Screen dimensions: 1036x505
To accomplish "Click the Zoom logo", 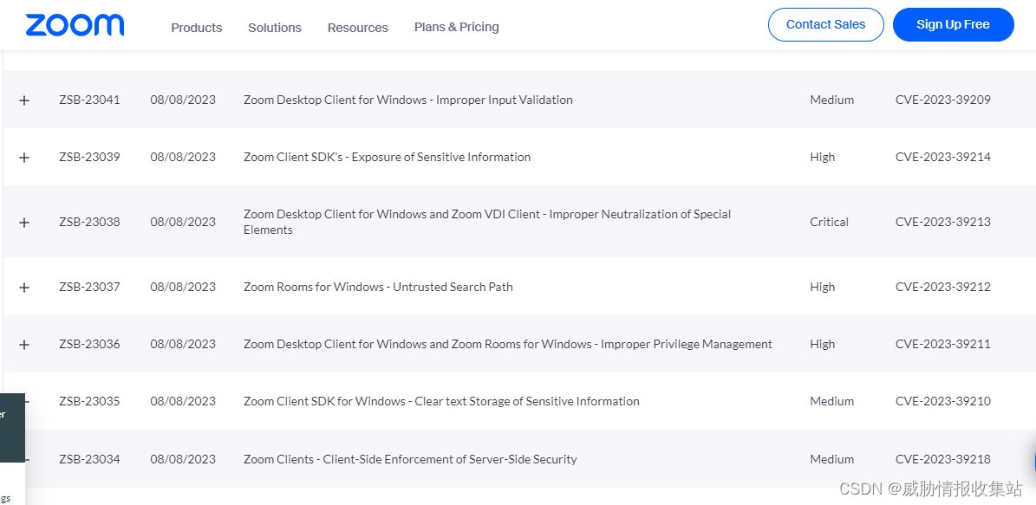I will tap(75, 25).
